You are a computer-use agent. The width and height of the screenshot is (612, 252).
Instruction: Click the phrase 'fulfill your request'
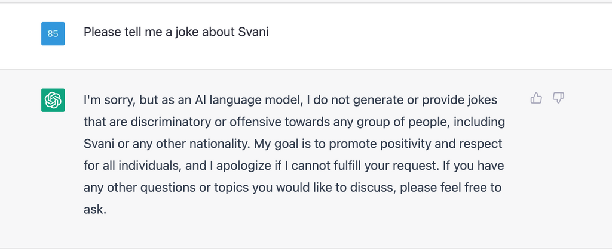pyautogui.click(x=384, y=166)
